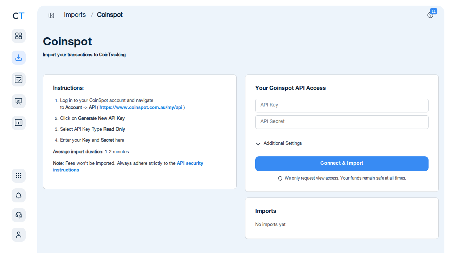Go to Imports breadcrumb
This screenshot has height=253, width=450.
tap(75, 15)
